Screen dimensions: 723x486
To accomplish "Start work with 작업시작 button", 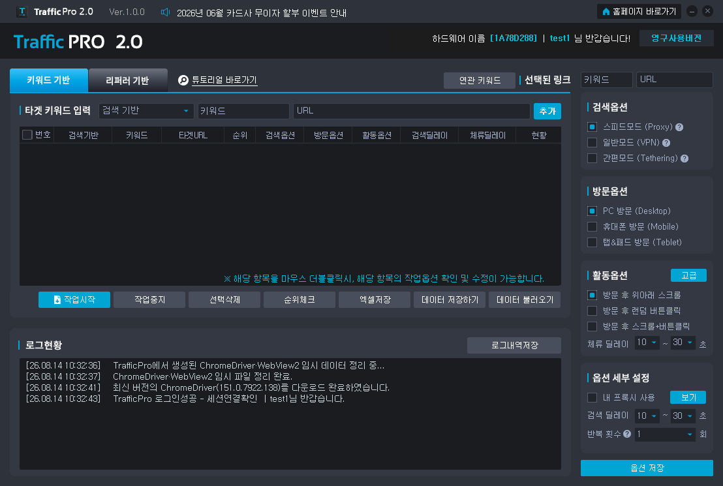I will tap(74, 299).
